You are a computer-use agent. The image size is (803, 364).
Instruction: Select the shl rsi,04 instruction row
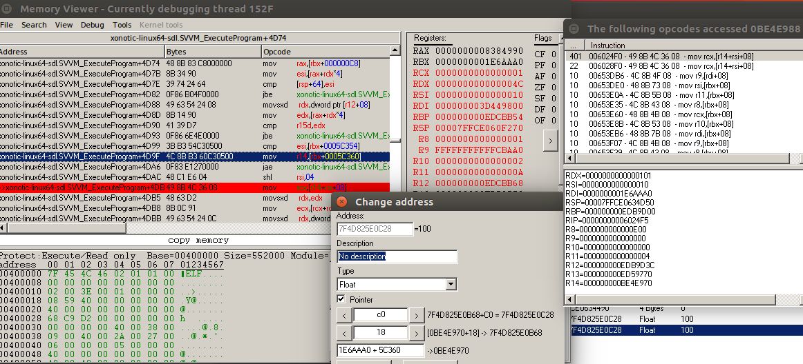coord(195,177)
